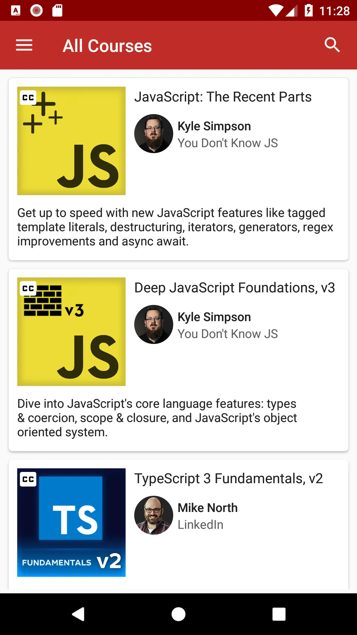This screenshot has width=357, height=635.
Task: Tap the description starting 'Get up to speed'
Action: [x=175, y=227]
